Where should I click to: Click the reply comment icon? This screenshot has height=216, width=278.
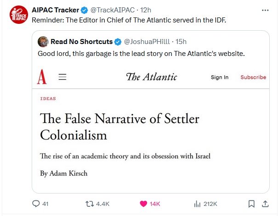point(36,204)
